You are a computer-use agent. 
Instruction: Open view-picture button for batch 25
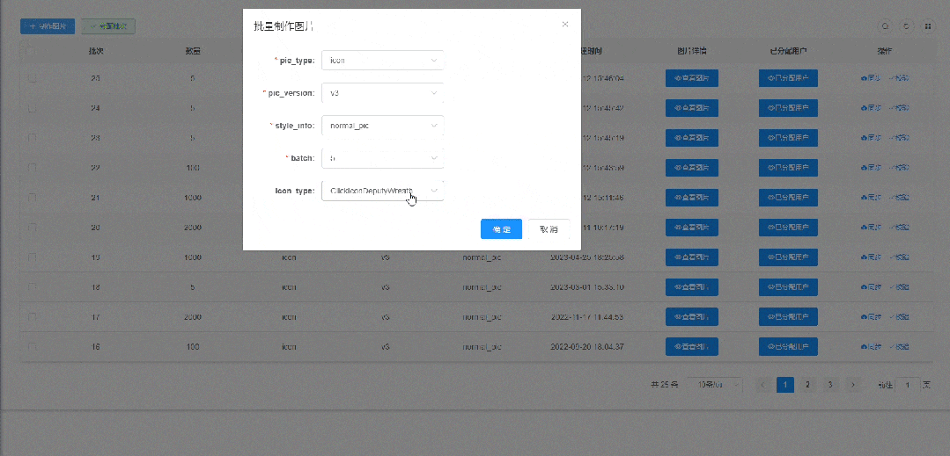(x=692, y=78)
